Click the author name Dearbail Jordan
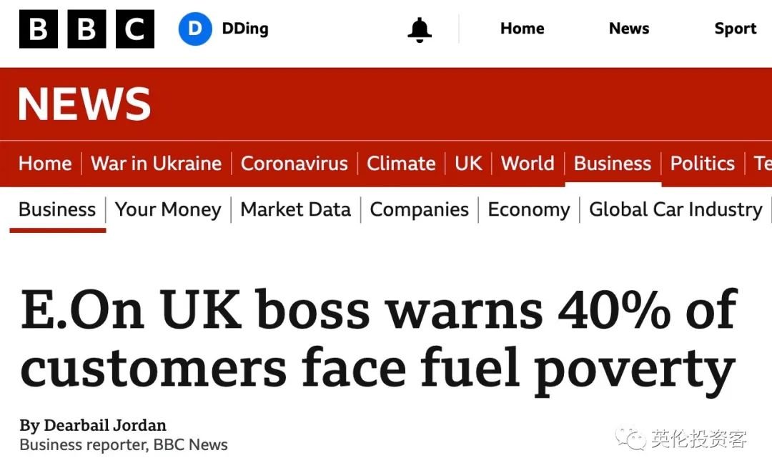772x473 pixels. tap(105, 424)
